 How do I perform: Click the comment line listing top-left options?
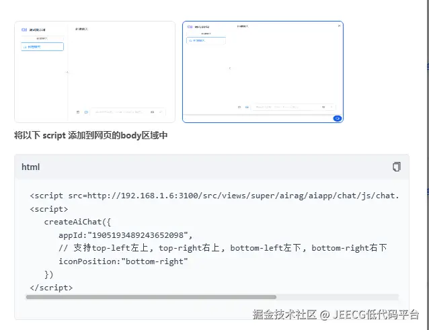click(x=223, y=248)
